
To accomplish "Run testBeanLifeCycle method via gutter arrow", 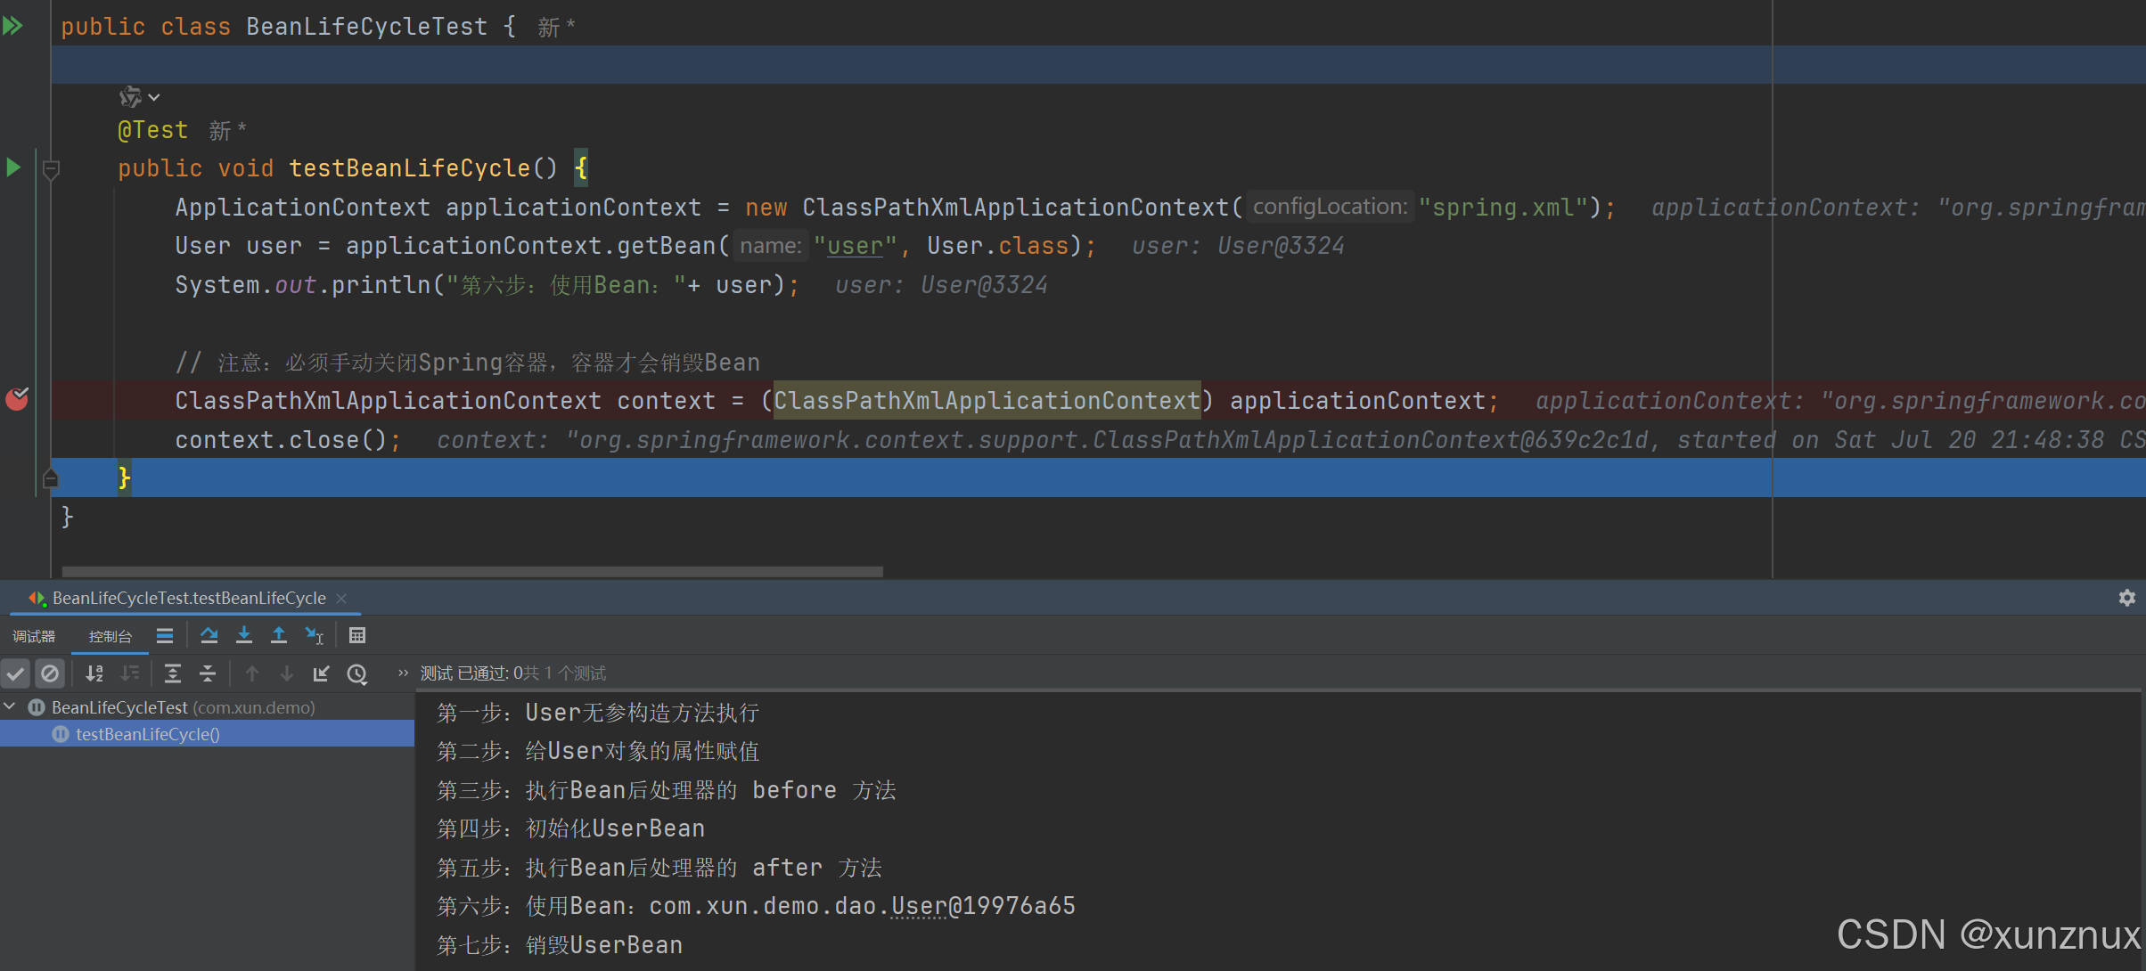I will coord(13,167).
